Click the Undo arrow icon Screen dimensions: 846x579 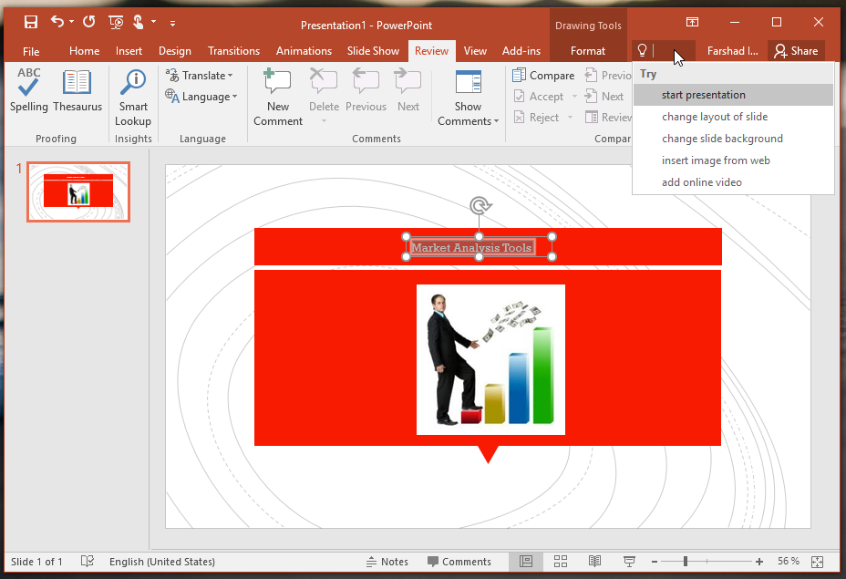(57, 22)
